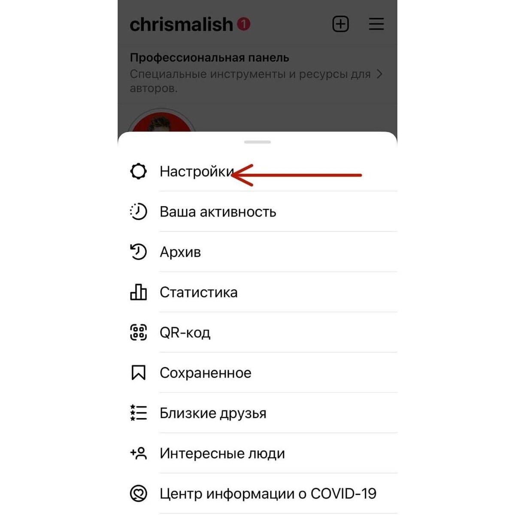This screenshot has height=515, width=515.
Task: Tap the Your activity clock icon
Action: pyautogui.click(x=138, y=212)
